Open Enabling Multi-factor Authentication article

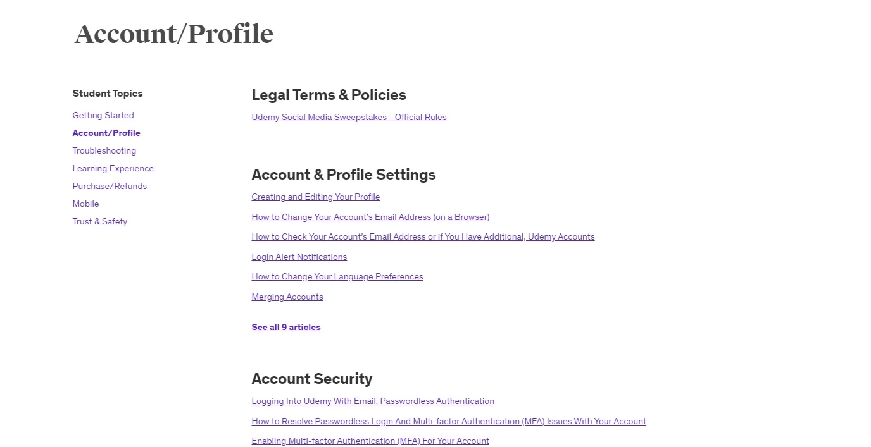(370, 441)
